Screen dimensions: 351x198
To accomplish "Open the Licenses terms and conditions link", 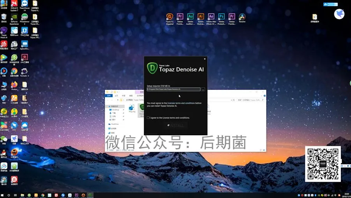I will coord(181,103).
